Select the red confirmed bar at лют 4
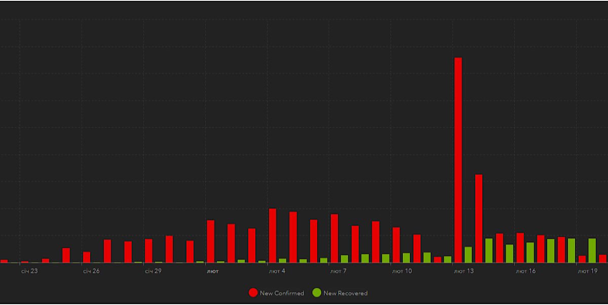Viewport: 608px width, 305px height. click(273, 235)
